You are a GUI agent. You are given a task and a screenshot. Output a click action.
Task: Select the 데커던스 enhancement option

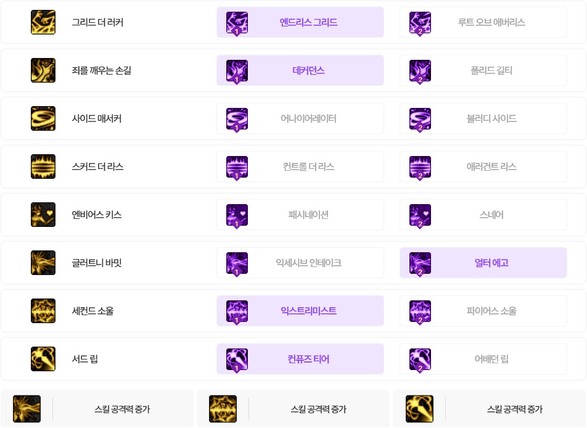(x=300, y=70)
